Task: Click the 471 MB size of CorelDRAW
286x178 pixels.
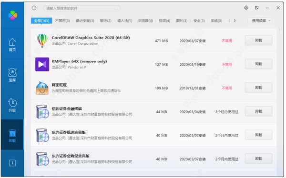Action: (162, 41)
